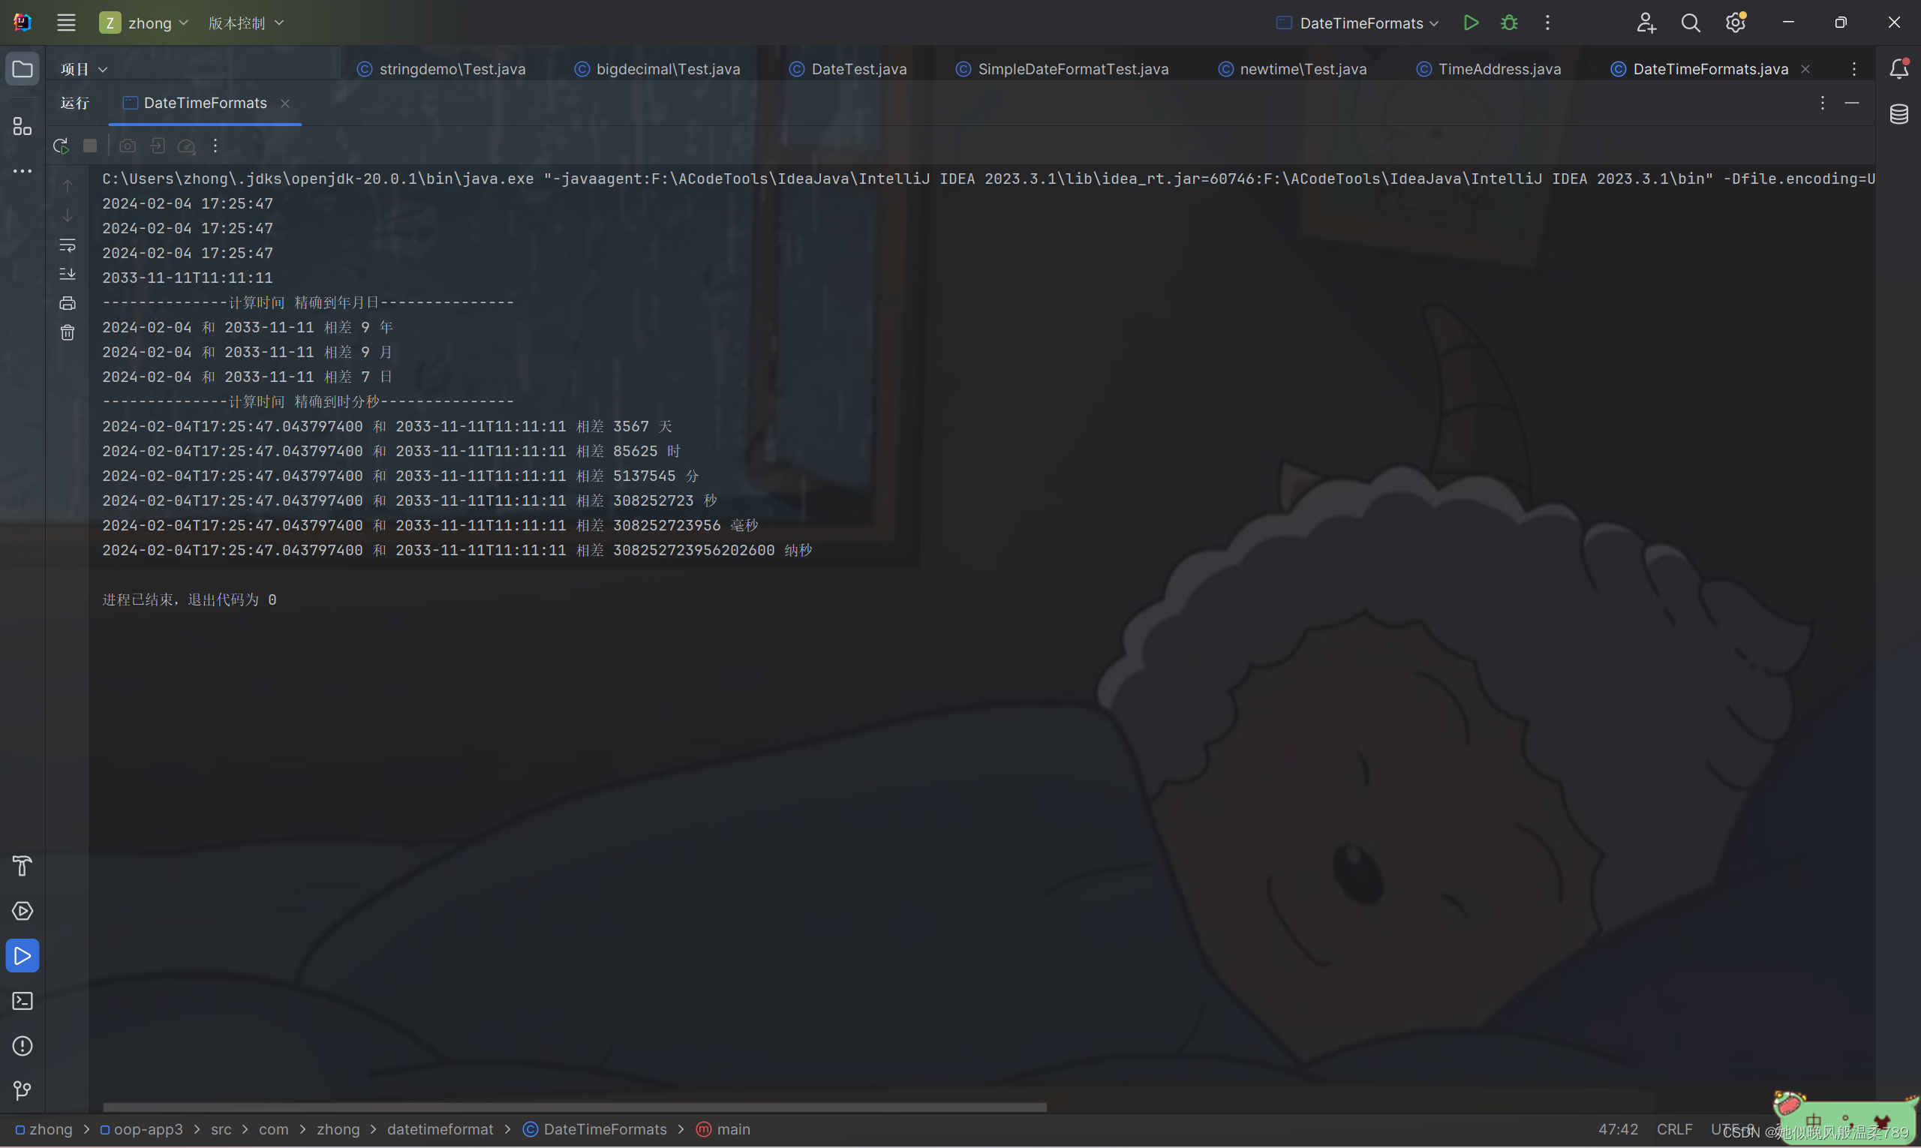The width and height of the screenshot is (1921, 1148).
Task: Click the line '相差 3567 天'
Action: click(387, 426)
